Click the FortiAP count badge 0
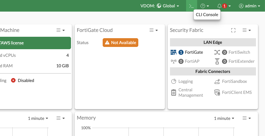Screen dimensions: 265x136 click(x=181, y=61)
